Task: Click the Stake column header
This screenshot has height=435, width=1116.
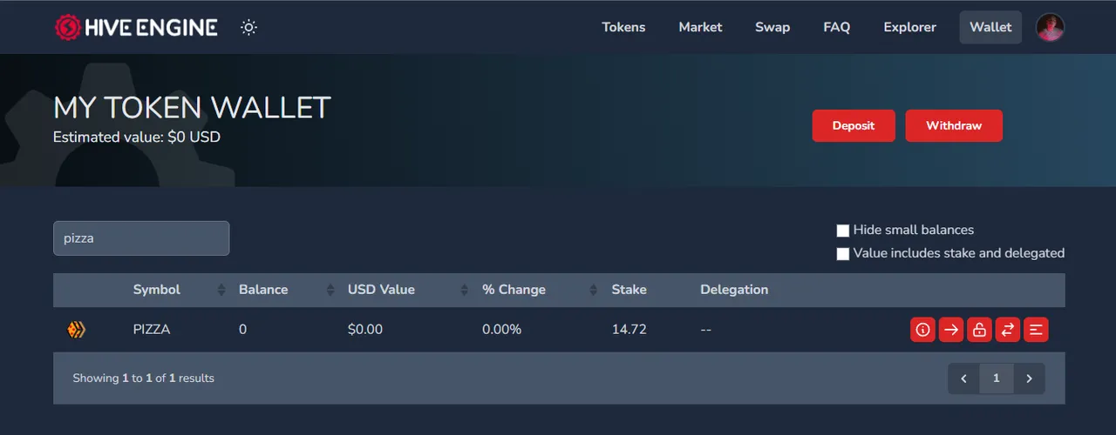Action: (629, 290)
